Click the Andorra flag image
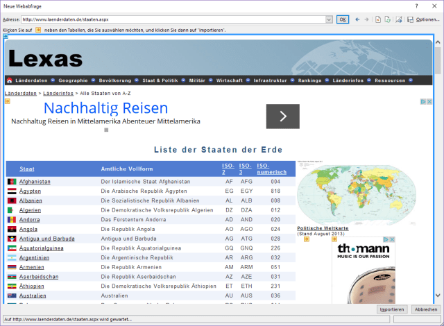The height and width of the screenshot is (326, 444). pos(12,220)
